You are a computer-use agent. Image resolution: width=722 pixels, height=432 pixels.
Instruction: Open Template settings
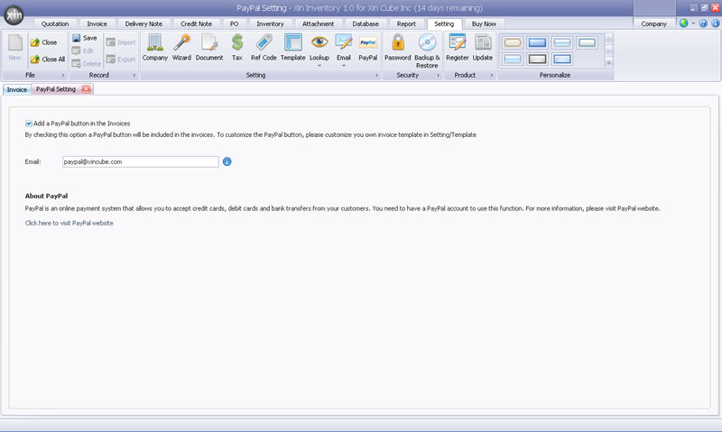tap(292, 48)
